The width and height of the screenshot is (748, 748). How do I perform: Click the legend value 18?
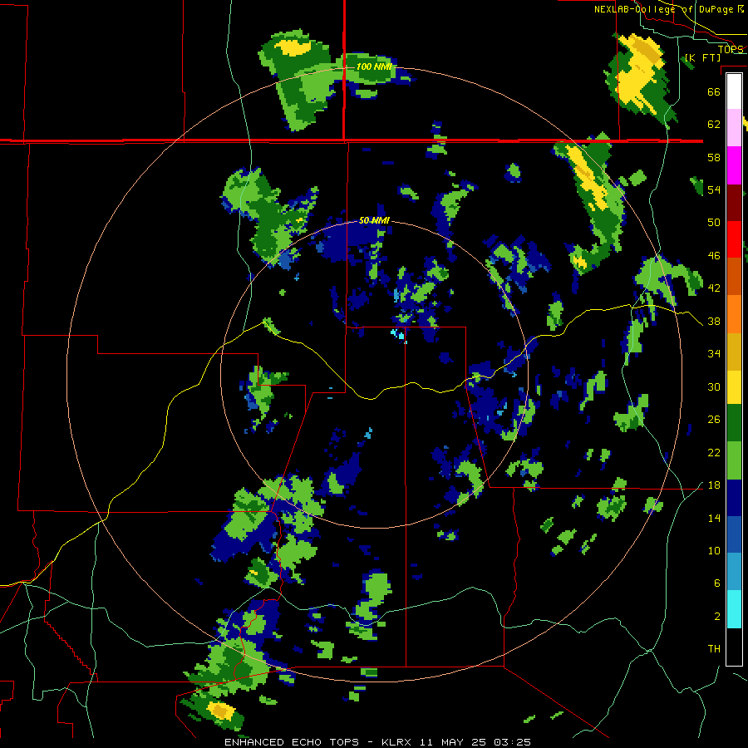pyautogui.click(x=714, y=485)
